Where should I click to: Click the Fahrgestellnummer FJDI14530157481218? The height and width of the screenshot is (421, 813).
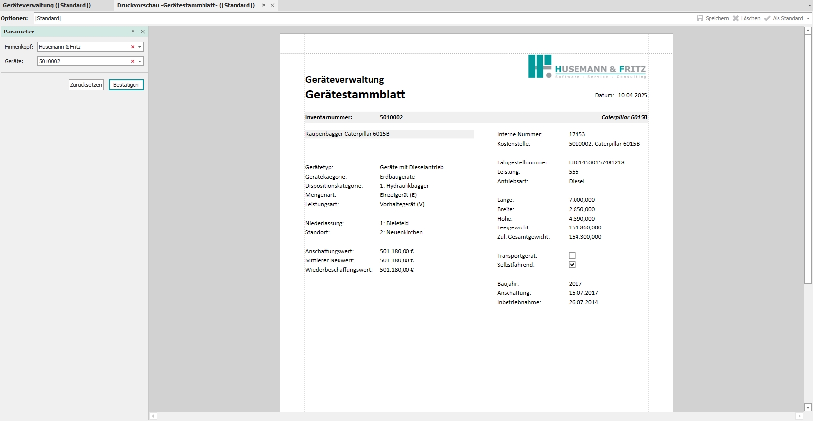596,162
